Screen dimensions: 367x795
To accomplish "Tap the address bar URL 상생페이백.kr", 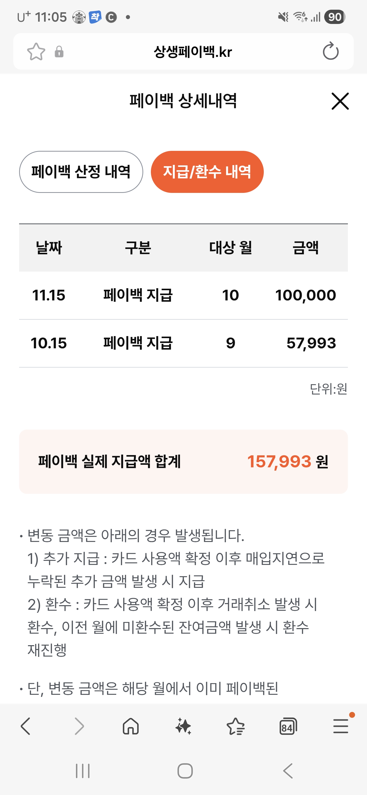I will [193, 52].
